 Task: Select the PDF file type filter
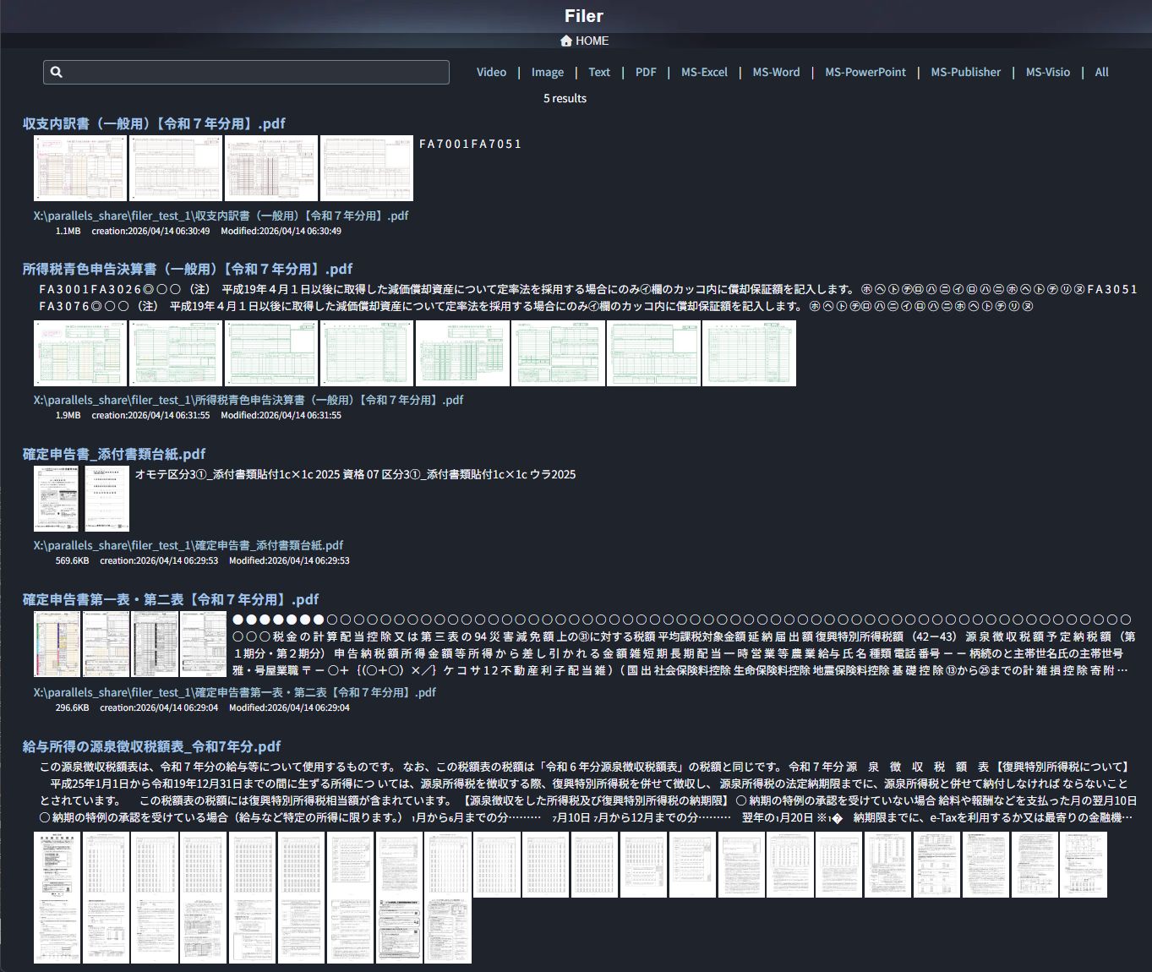click(x=646, y=72)
